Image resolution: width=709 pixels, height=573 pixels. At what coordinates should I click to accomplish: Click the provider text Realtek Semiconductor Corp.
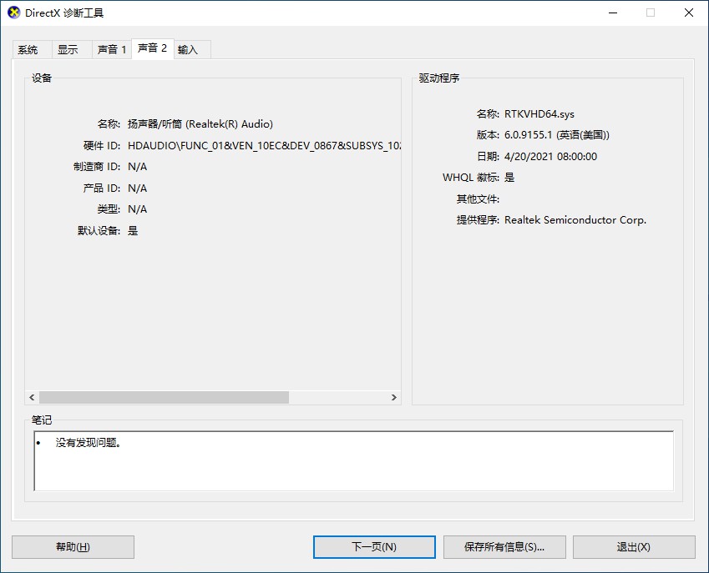(575, 220)
